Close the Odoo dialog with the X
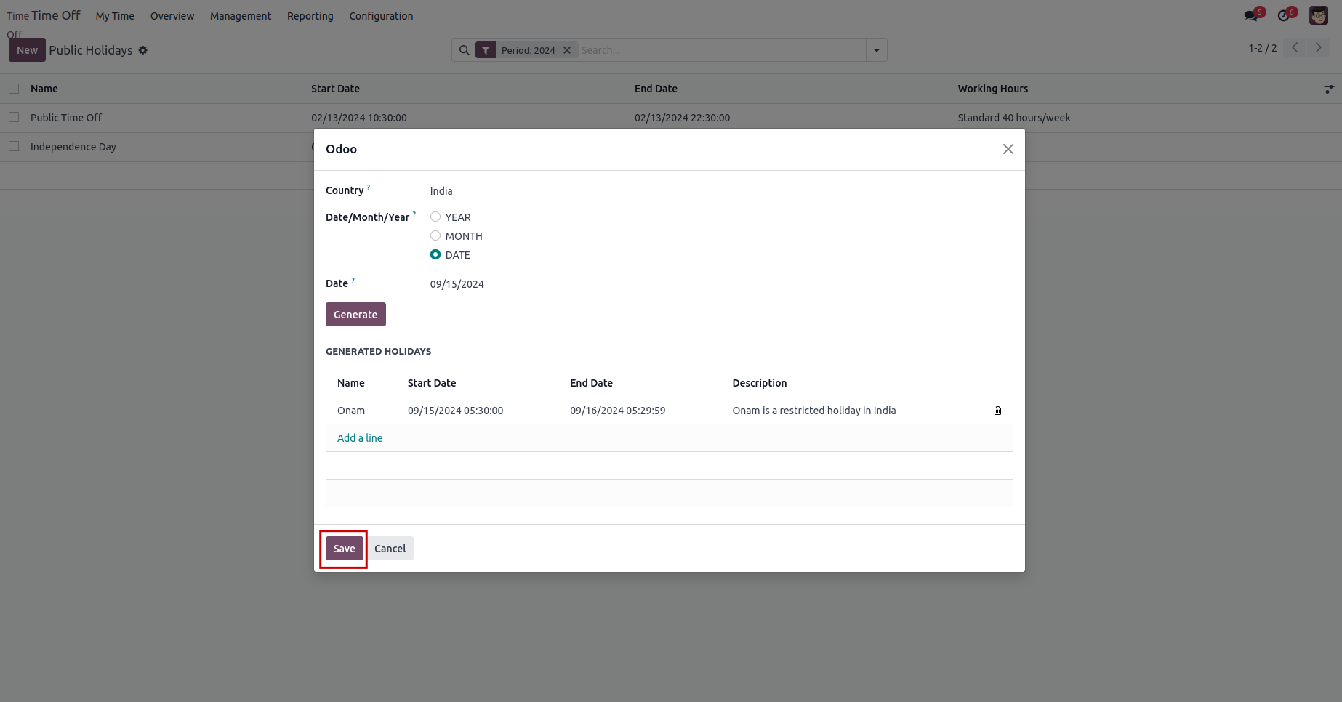 (x=1008, y=149)
